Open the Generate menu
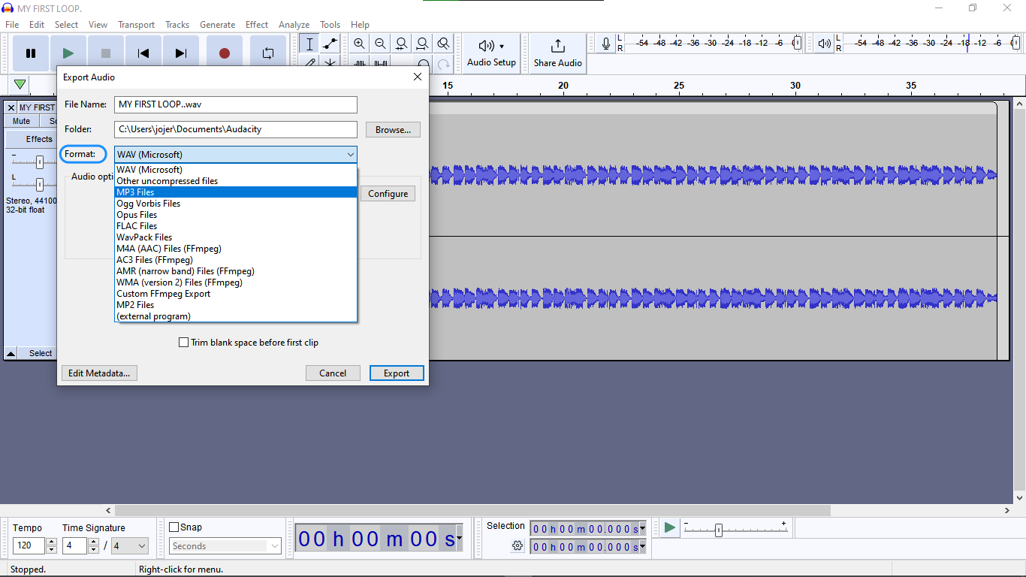 [217, 24]
